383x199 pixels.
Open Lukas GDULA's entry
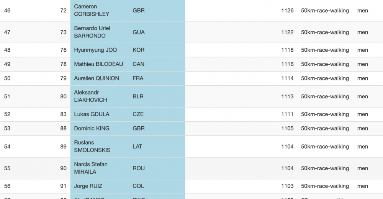[92, 114]
